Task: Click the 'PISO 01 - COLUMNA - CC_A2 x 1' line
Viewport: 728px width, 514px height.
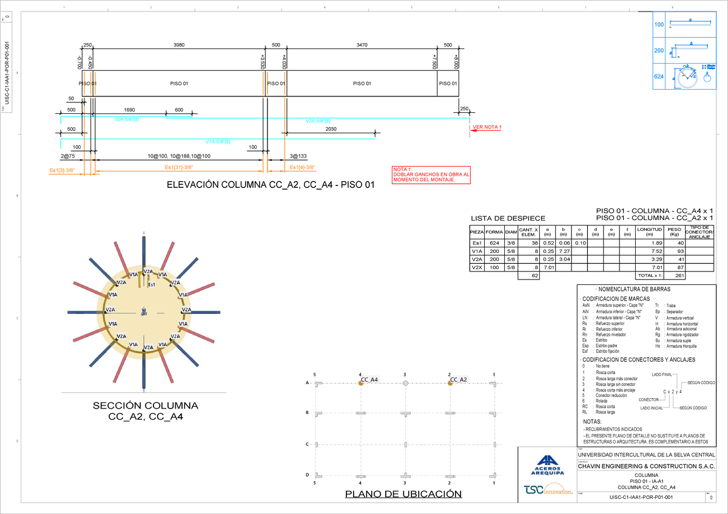Action: tap(655, 218)
